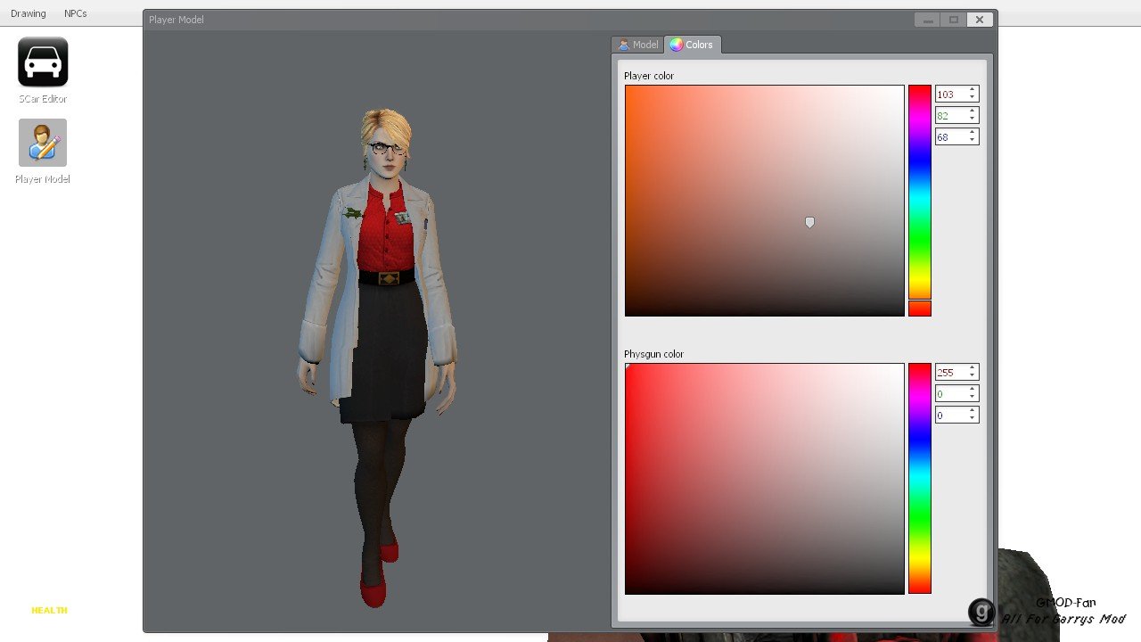The height and width of the screenshot is (642, 1141).
Task: Edit Player color green value 82
Action: coord(950,115)
